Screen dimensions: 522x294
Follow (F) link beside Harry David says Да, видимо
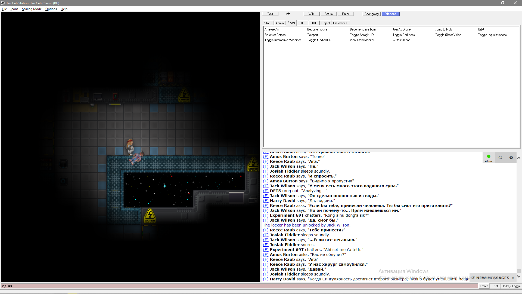point(266,201)
